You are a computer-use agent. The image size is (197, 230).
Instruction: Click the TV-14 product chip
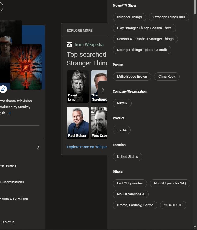(122, 130)
